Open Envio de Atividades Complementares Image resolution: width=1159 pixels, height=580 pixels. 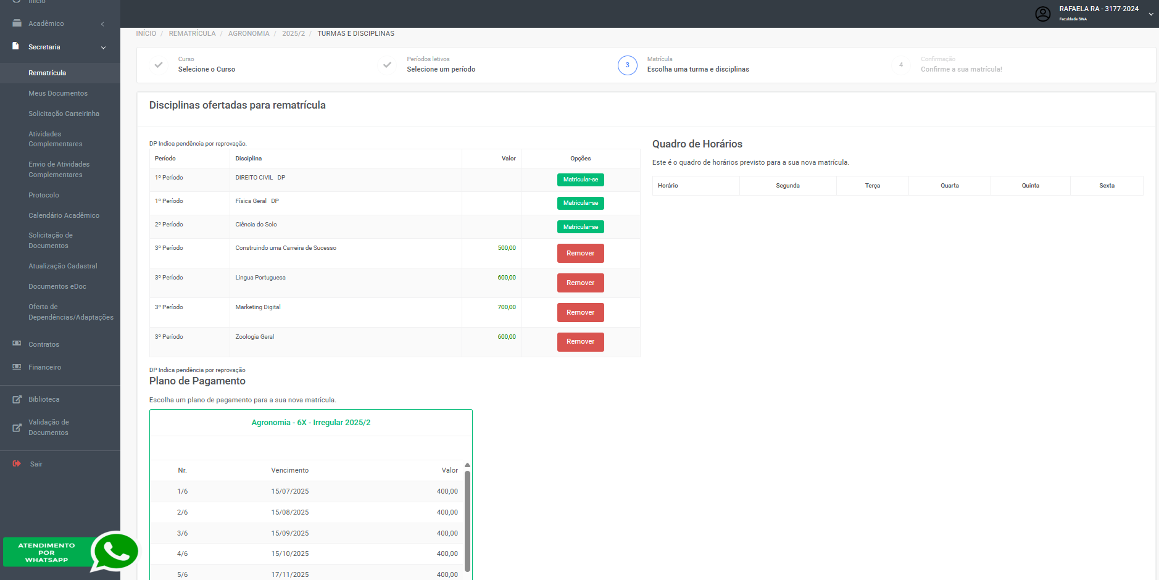59,169
